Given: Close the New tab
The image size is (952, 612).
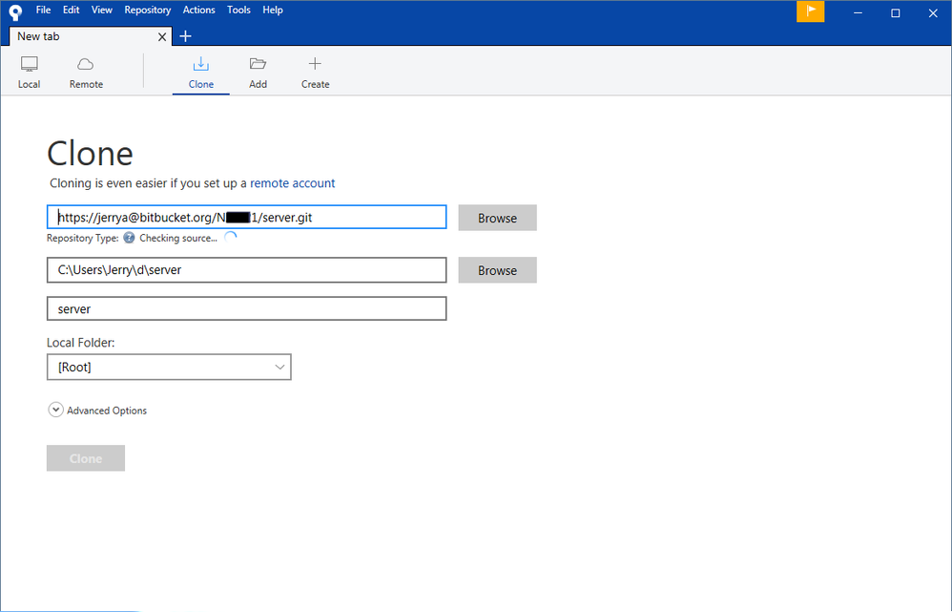Looking at the screenshot, I should tap(162, 37).
